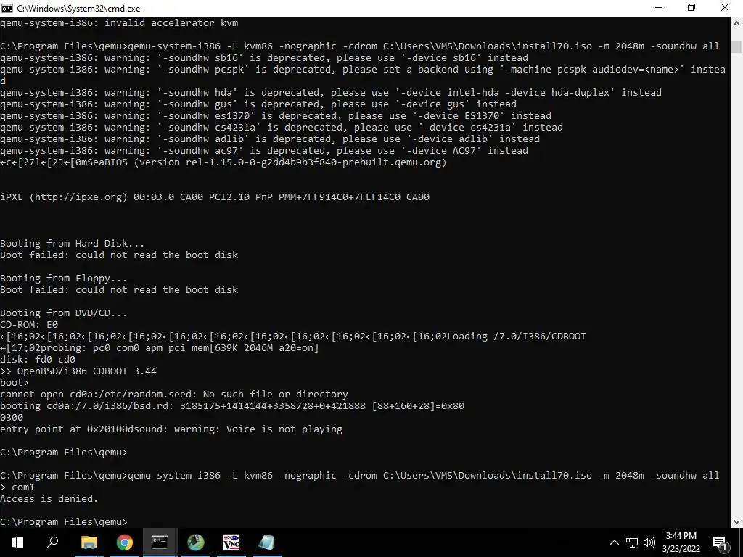Click the 'Booting from DVD/CD...' line

coord(64,313)
